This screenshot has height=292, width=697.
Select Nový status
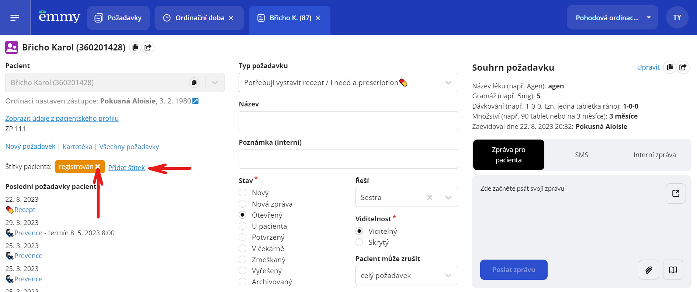tap(243, 193)
